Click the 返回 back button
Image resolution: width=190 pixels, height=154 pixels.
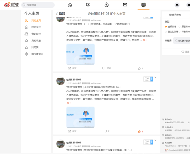[x=60, y=13]
